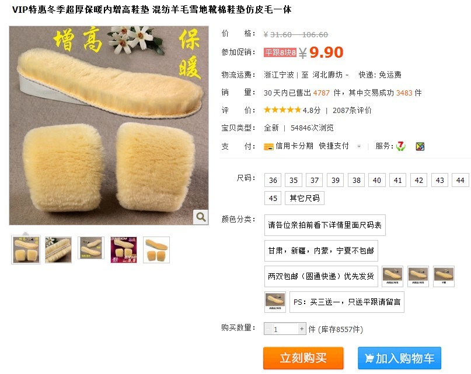The height and width of the screenshot is (374, 471).
Task: Increase quantity with the plus button
Action: 302,329
